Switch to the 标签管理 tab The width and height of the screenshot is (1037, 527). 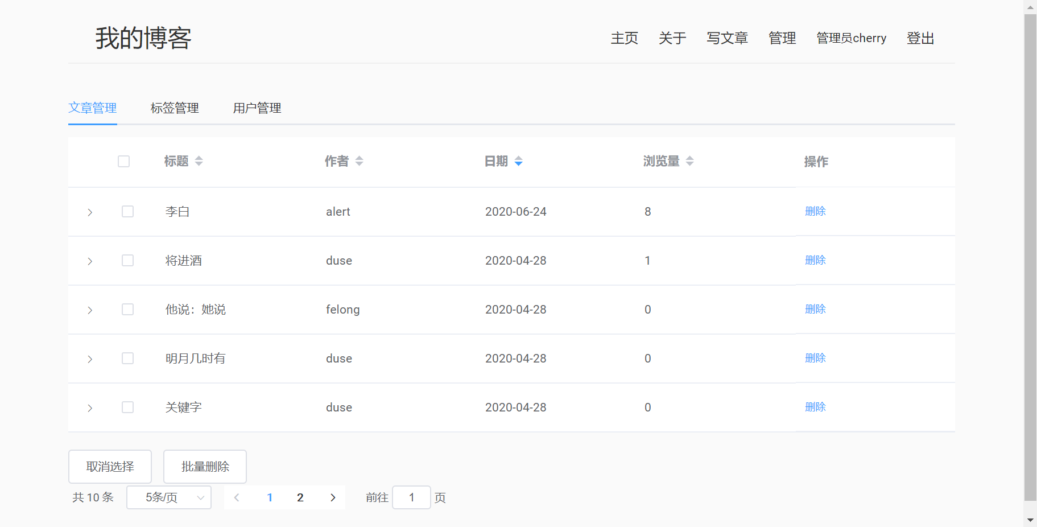(175, 108)
